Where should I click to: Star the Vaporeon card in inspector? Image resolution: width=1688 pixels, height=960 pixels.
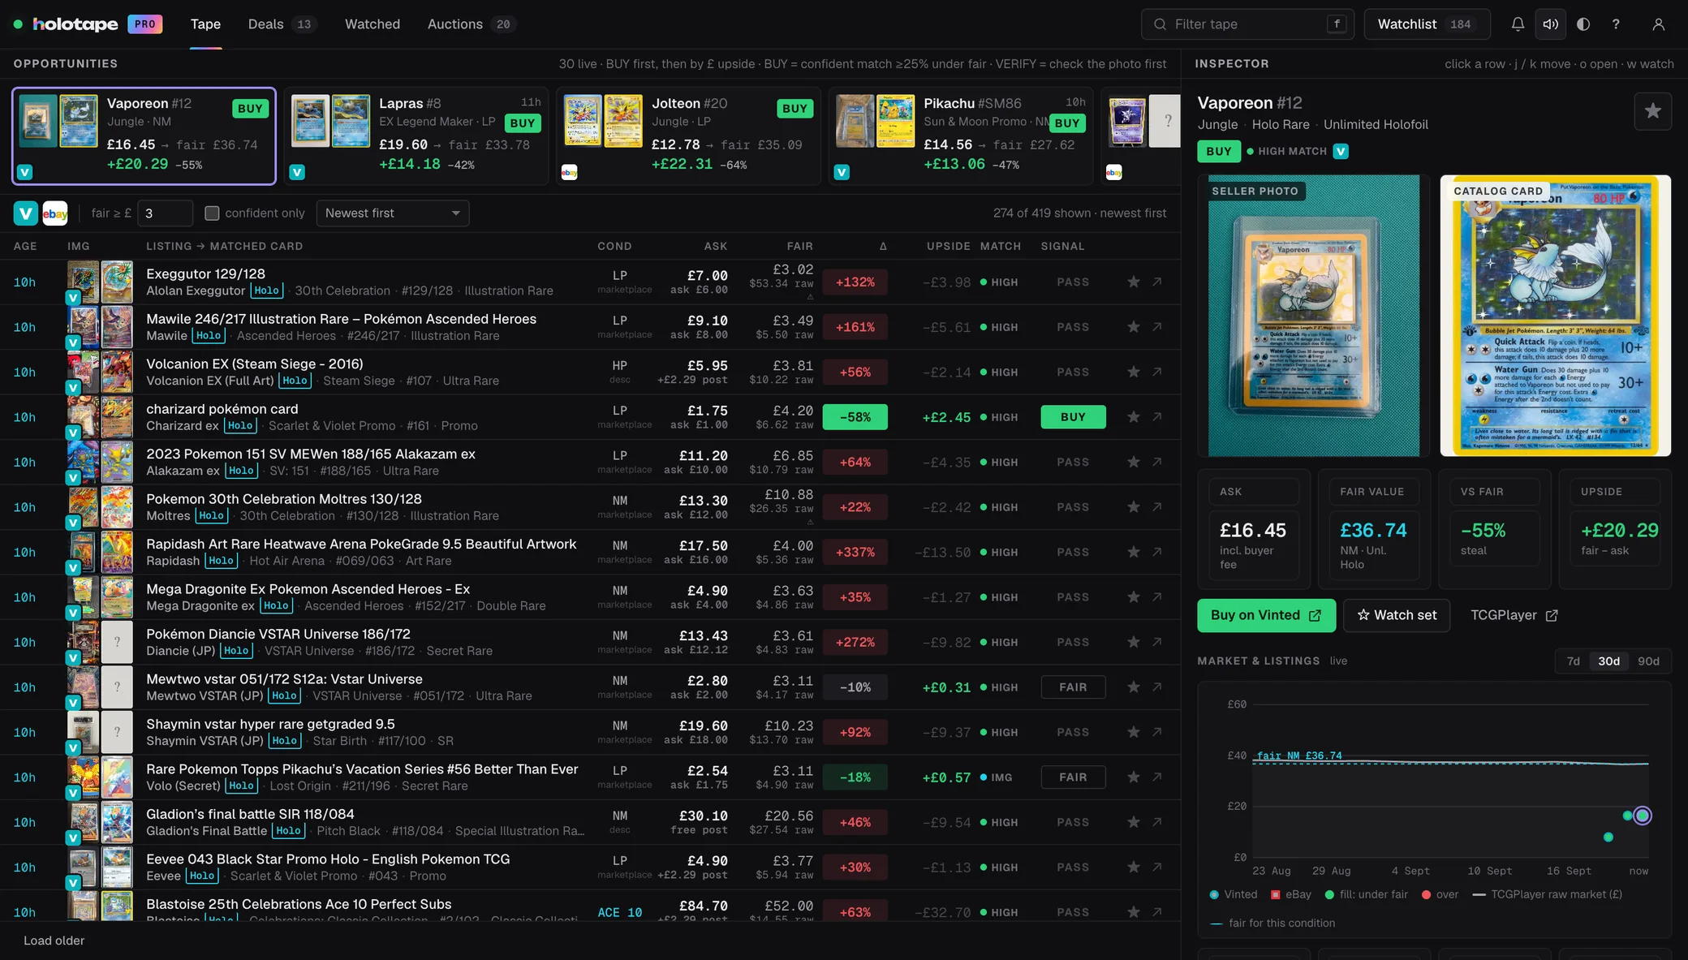point(1652,111)
